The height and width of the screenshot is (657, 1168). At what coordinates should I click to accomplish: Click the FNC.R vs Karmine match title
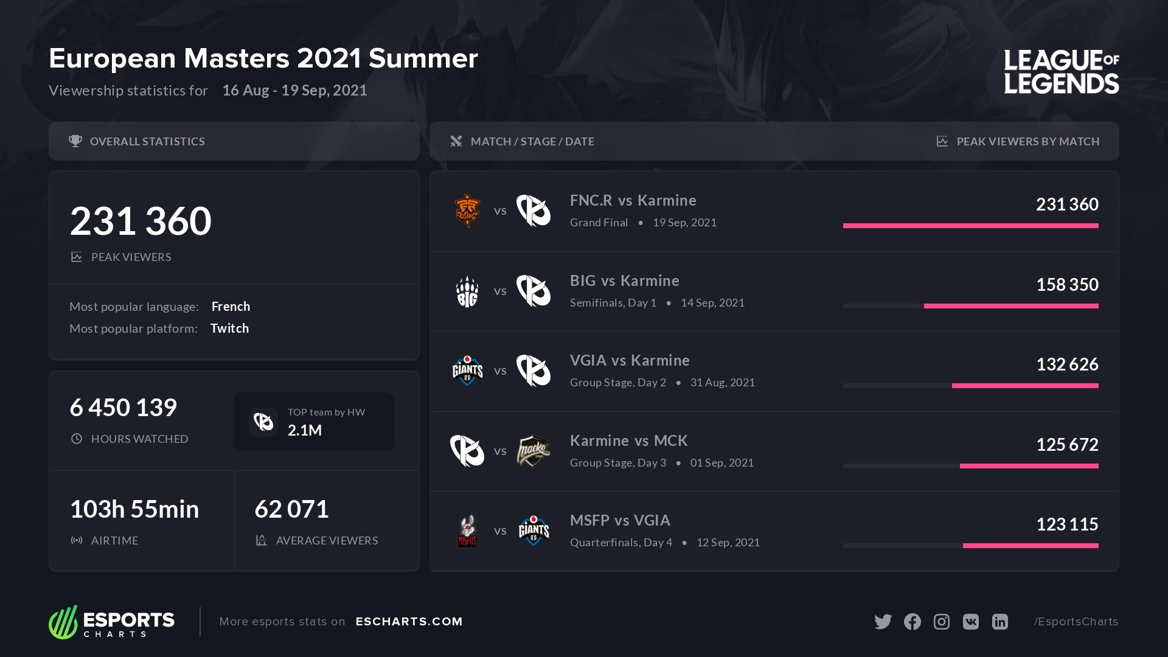pos(633,200)
